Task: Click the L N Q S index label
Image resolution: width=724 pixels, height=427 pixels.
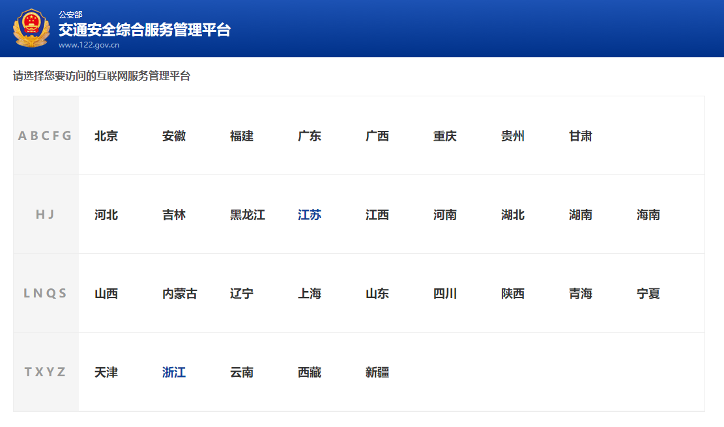Action: pyautogui.click(x=45, y=293)
